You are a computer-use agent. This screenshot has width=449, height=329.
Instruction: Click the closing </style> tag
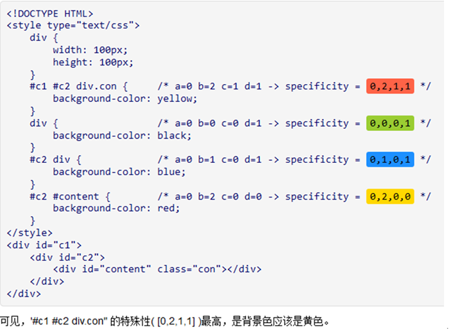30,233
